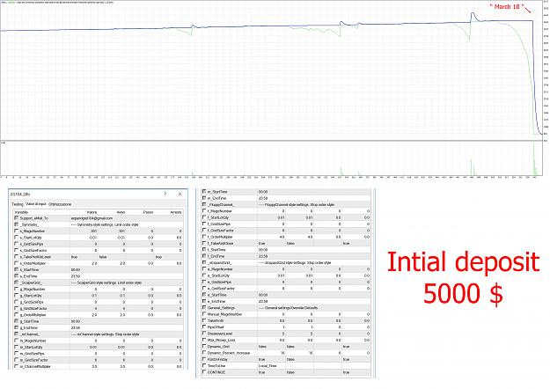Click the Dynamic_Percent_Increase value 10

point(282,353)
